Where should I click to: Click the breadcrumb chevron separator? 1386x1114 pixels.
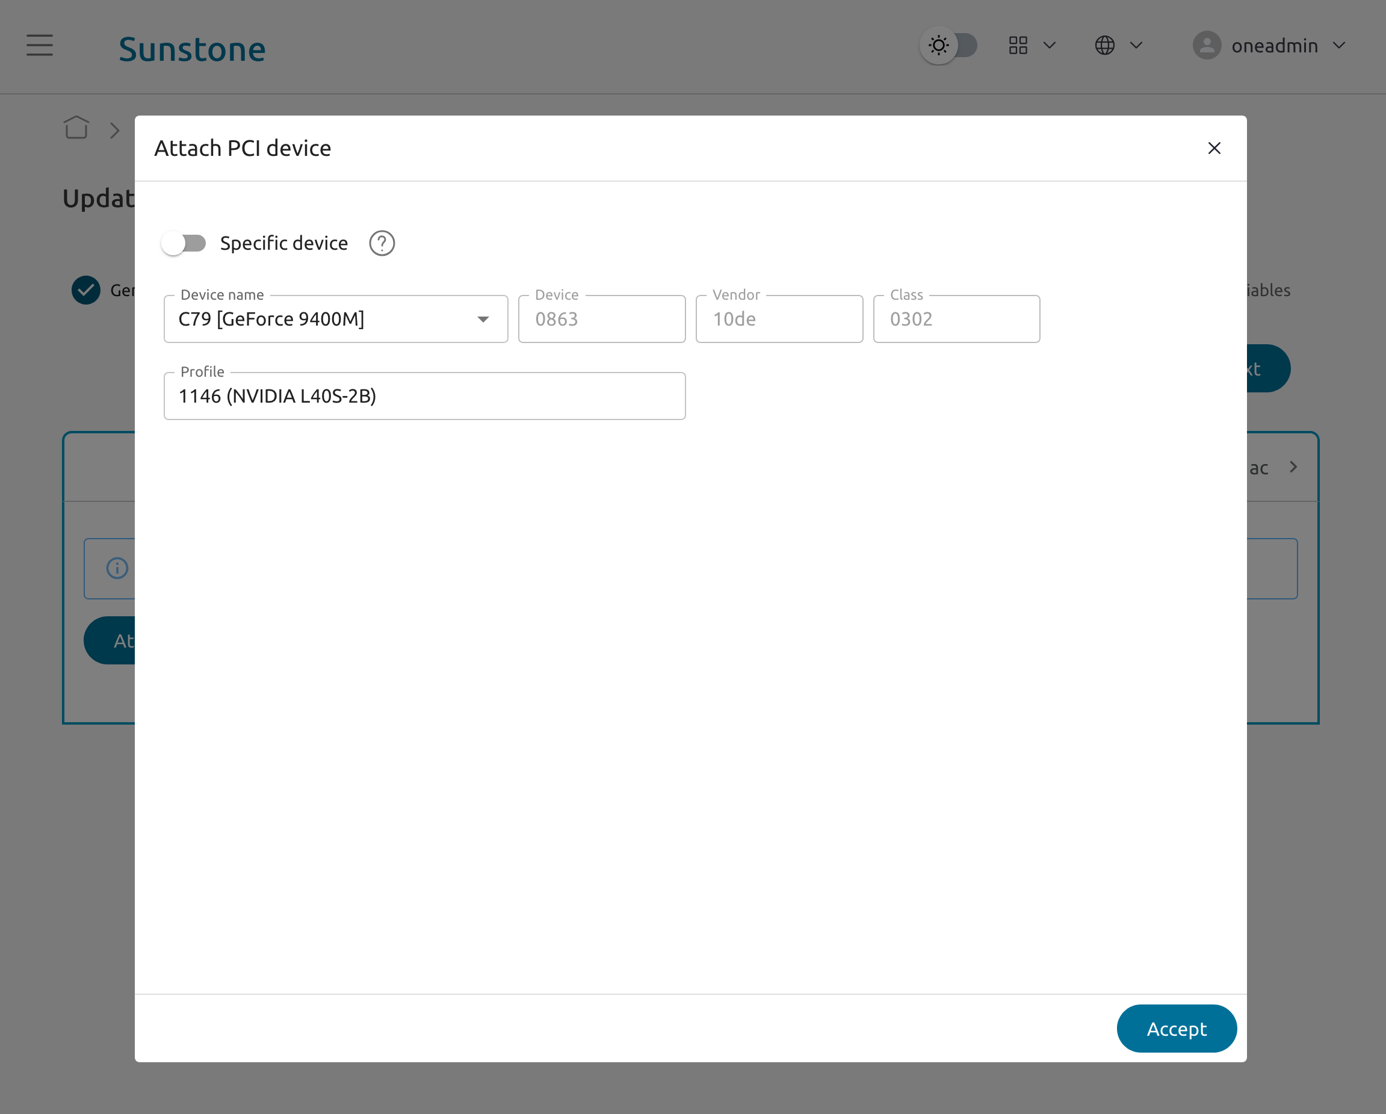click(114, 130)
